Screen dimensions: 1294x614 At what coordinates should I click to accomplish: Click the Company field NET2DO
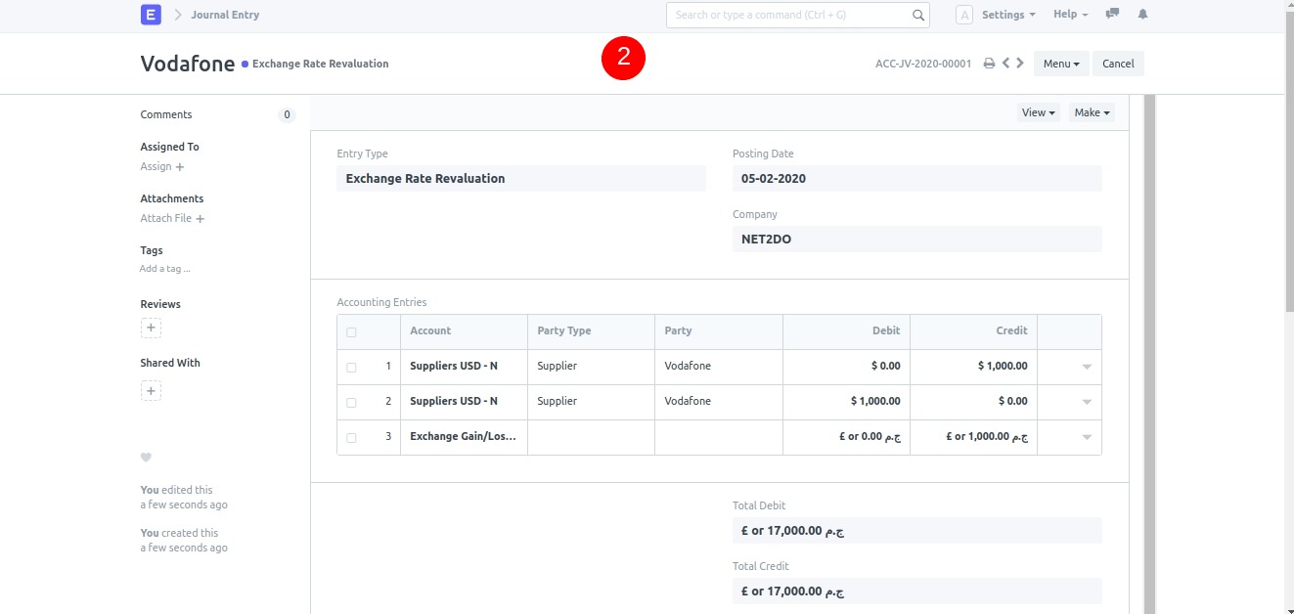[917, 239]
